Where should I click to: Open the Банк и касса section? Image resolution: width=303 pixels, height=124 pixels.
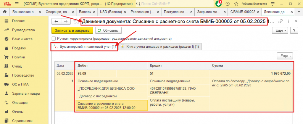(x=22, y=39)
